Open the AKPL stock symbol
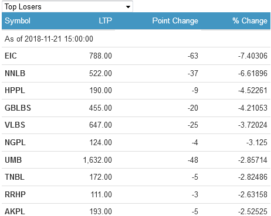The height and width of the screenshot is (216, 271). [15, 211]
